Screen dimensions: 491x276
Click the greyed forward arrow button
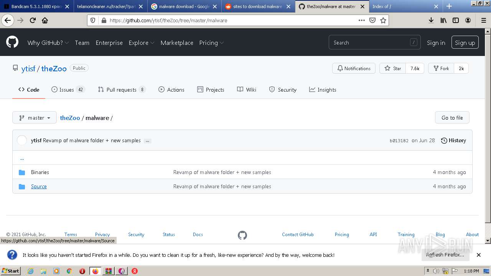pyautogui.click(x=20, y=20)
